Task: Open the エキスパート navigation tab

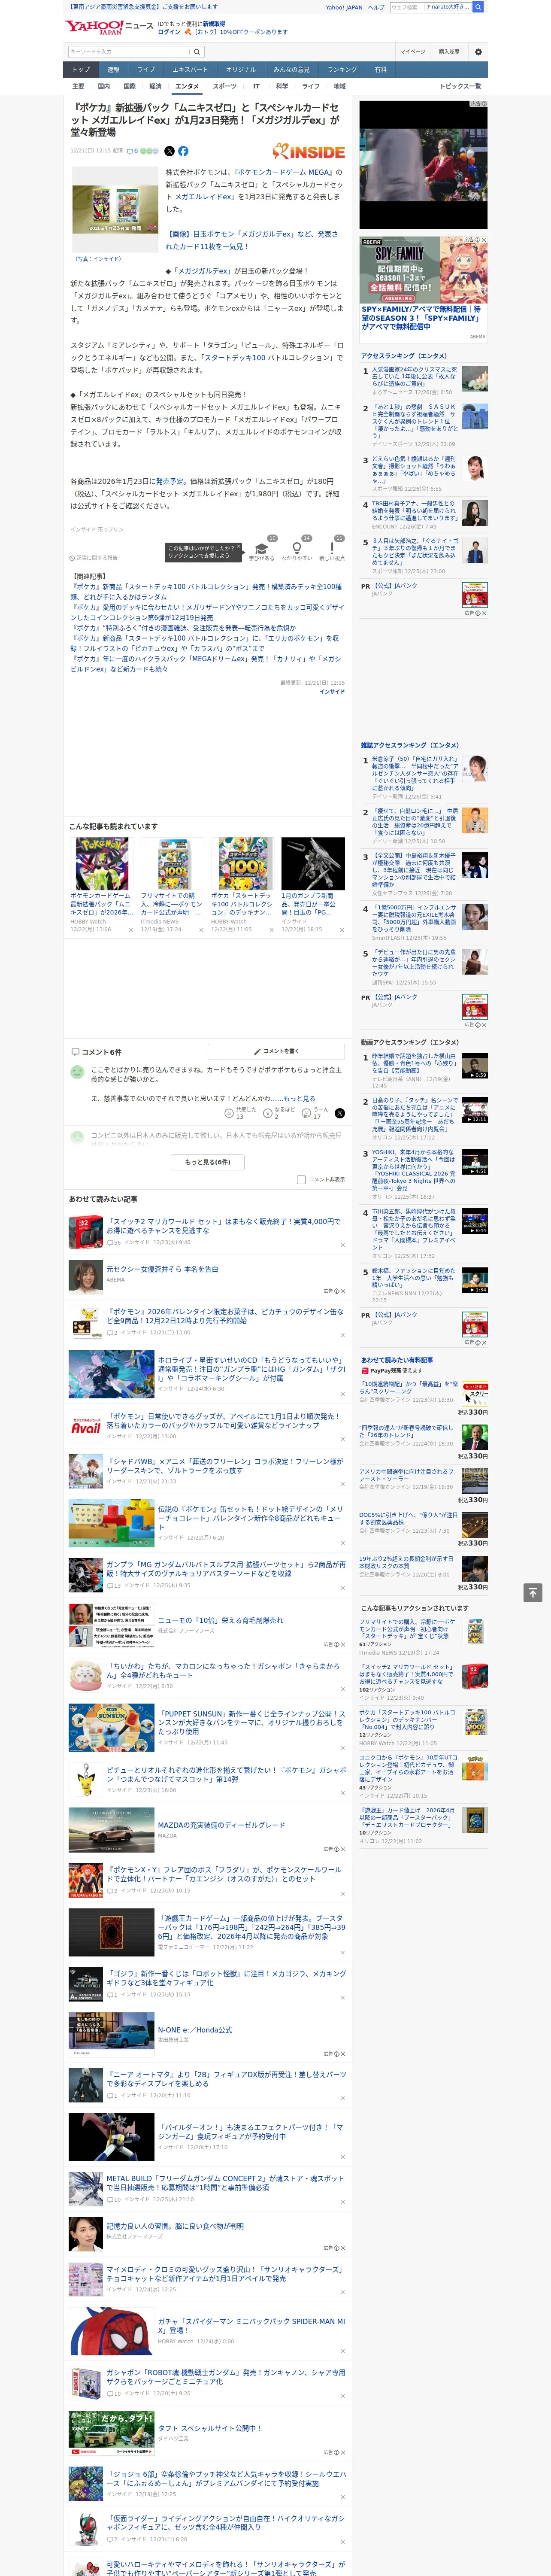Action: click(x=190, y=70)
